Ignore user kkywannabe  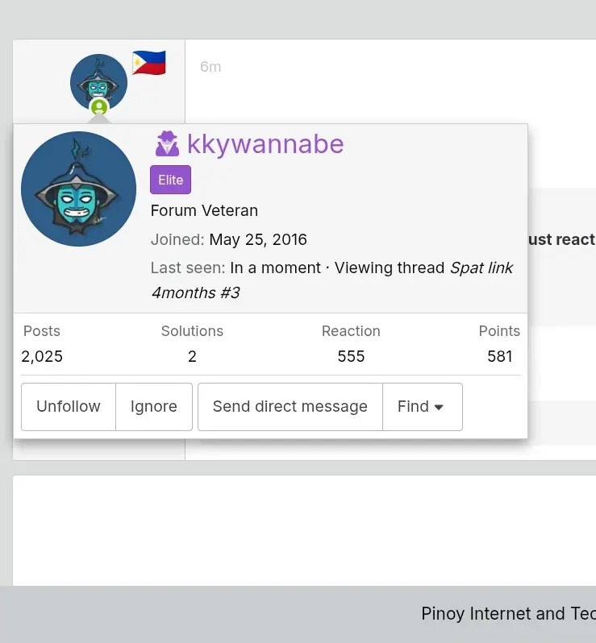pos(154,407)
